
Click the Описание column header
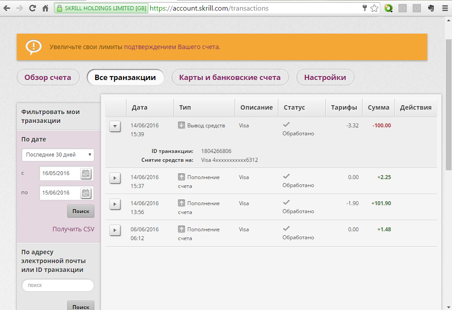coord(257,107)
